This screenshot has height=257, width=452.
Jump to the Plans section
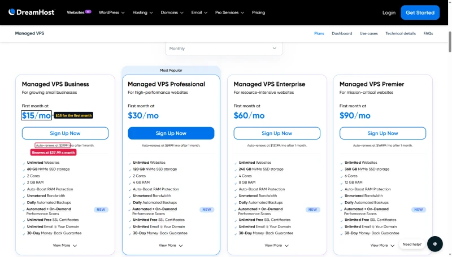319,33
